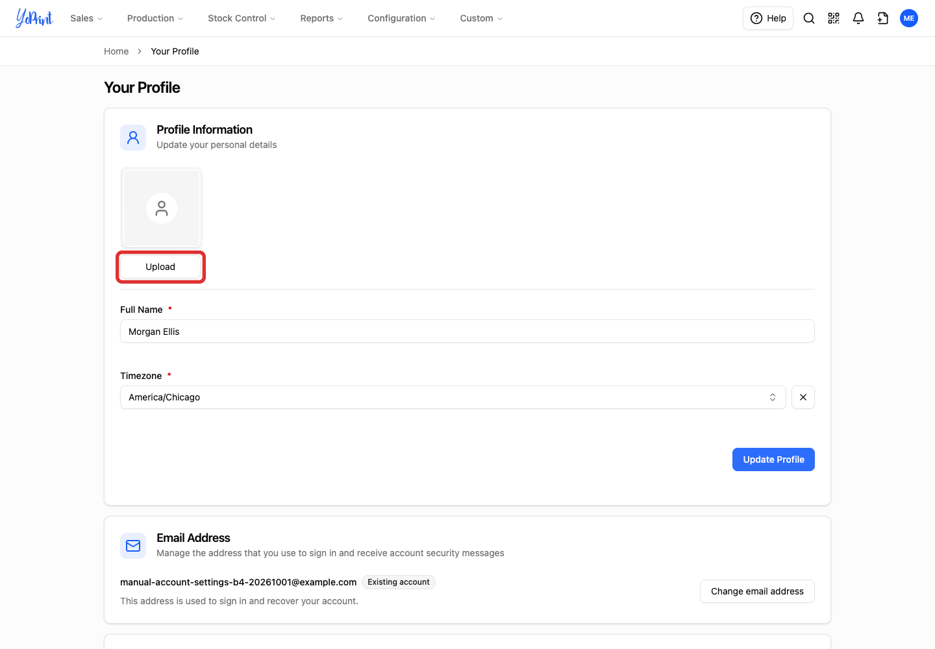935x649 pixels.
Task: Open the Custom menu
Action: (481, 18)
